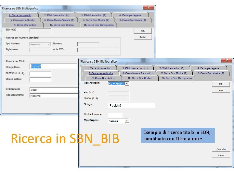Open '6. Cerca Musica Stampa (1)' tab in back window

(x=59, y=20)
